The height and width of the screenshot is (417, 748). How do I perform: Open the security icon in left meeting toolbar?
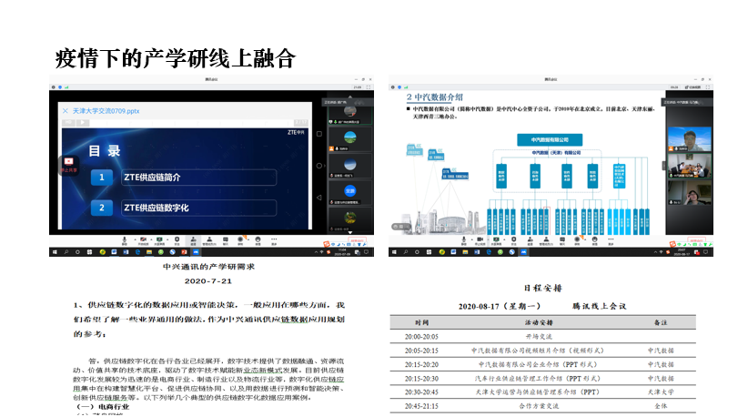(177, 241)
